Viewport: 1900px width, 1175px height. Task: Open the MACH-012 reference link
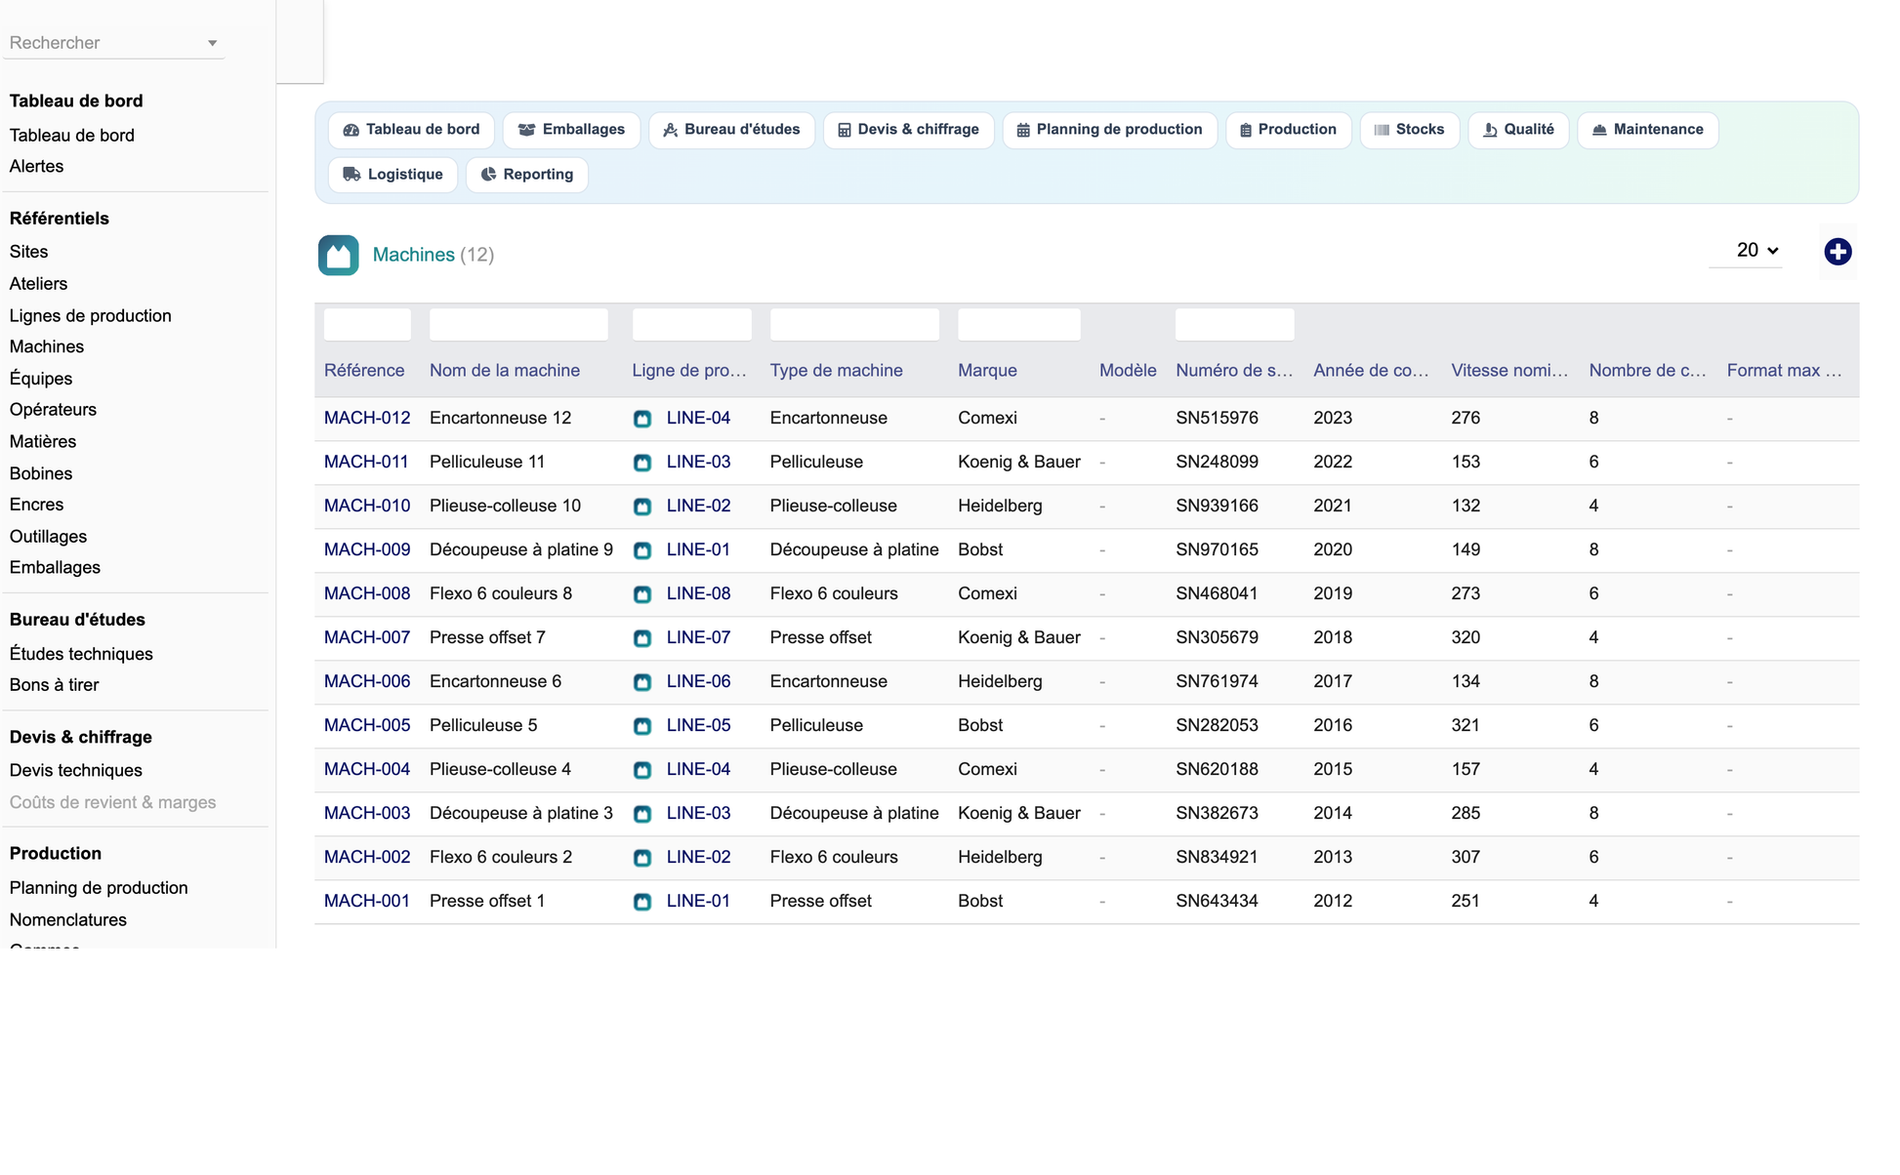[x=367, y=418]
